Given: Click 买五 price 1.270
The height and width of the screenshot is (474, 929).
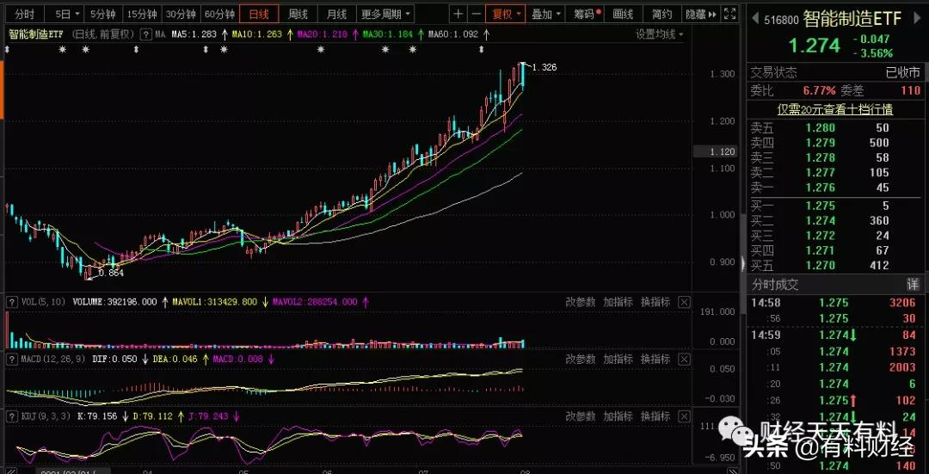Looking at the screenshot, I should pyautogui.click(x=820, y=266).
